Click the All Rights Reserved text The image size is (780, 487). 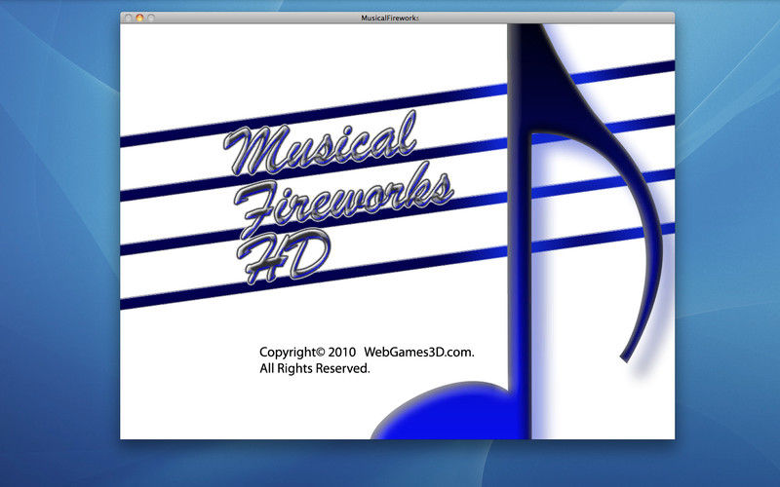coord(315,368)
